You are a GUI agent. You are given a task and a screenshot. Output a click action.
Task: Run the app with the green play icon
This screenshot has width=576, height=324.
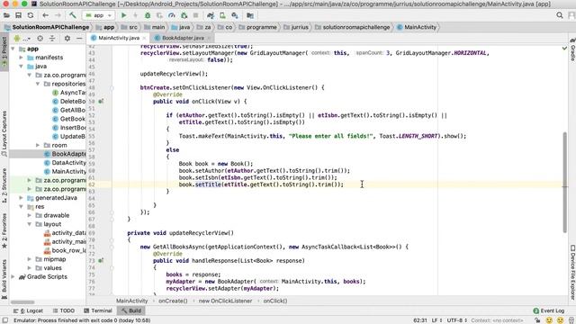tap(124, 15)
